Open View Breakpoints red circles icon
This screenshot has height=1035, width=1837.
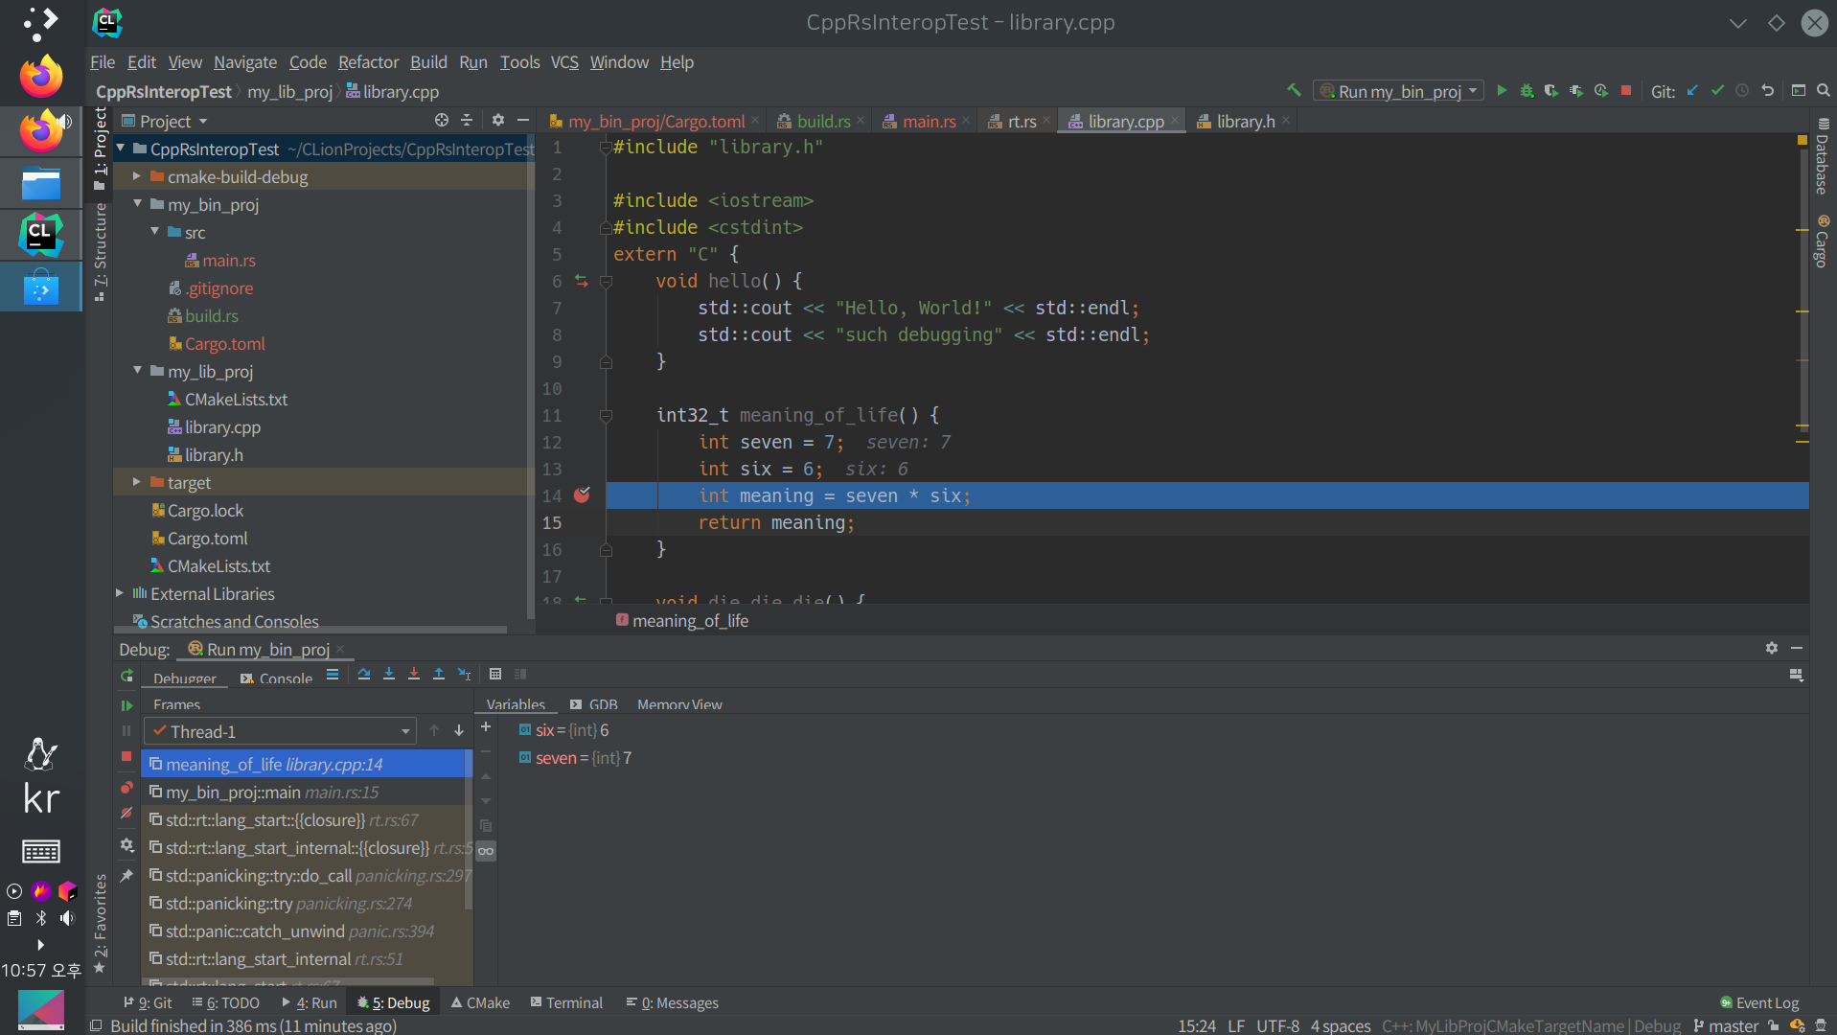(126, 788)
